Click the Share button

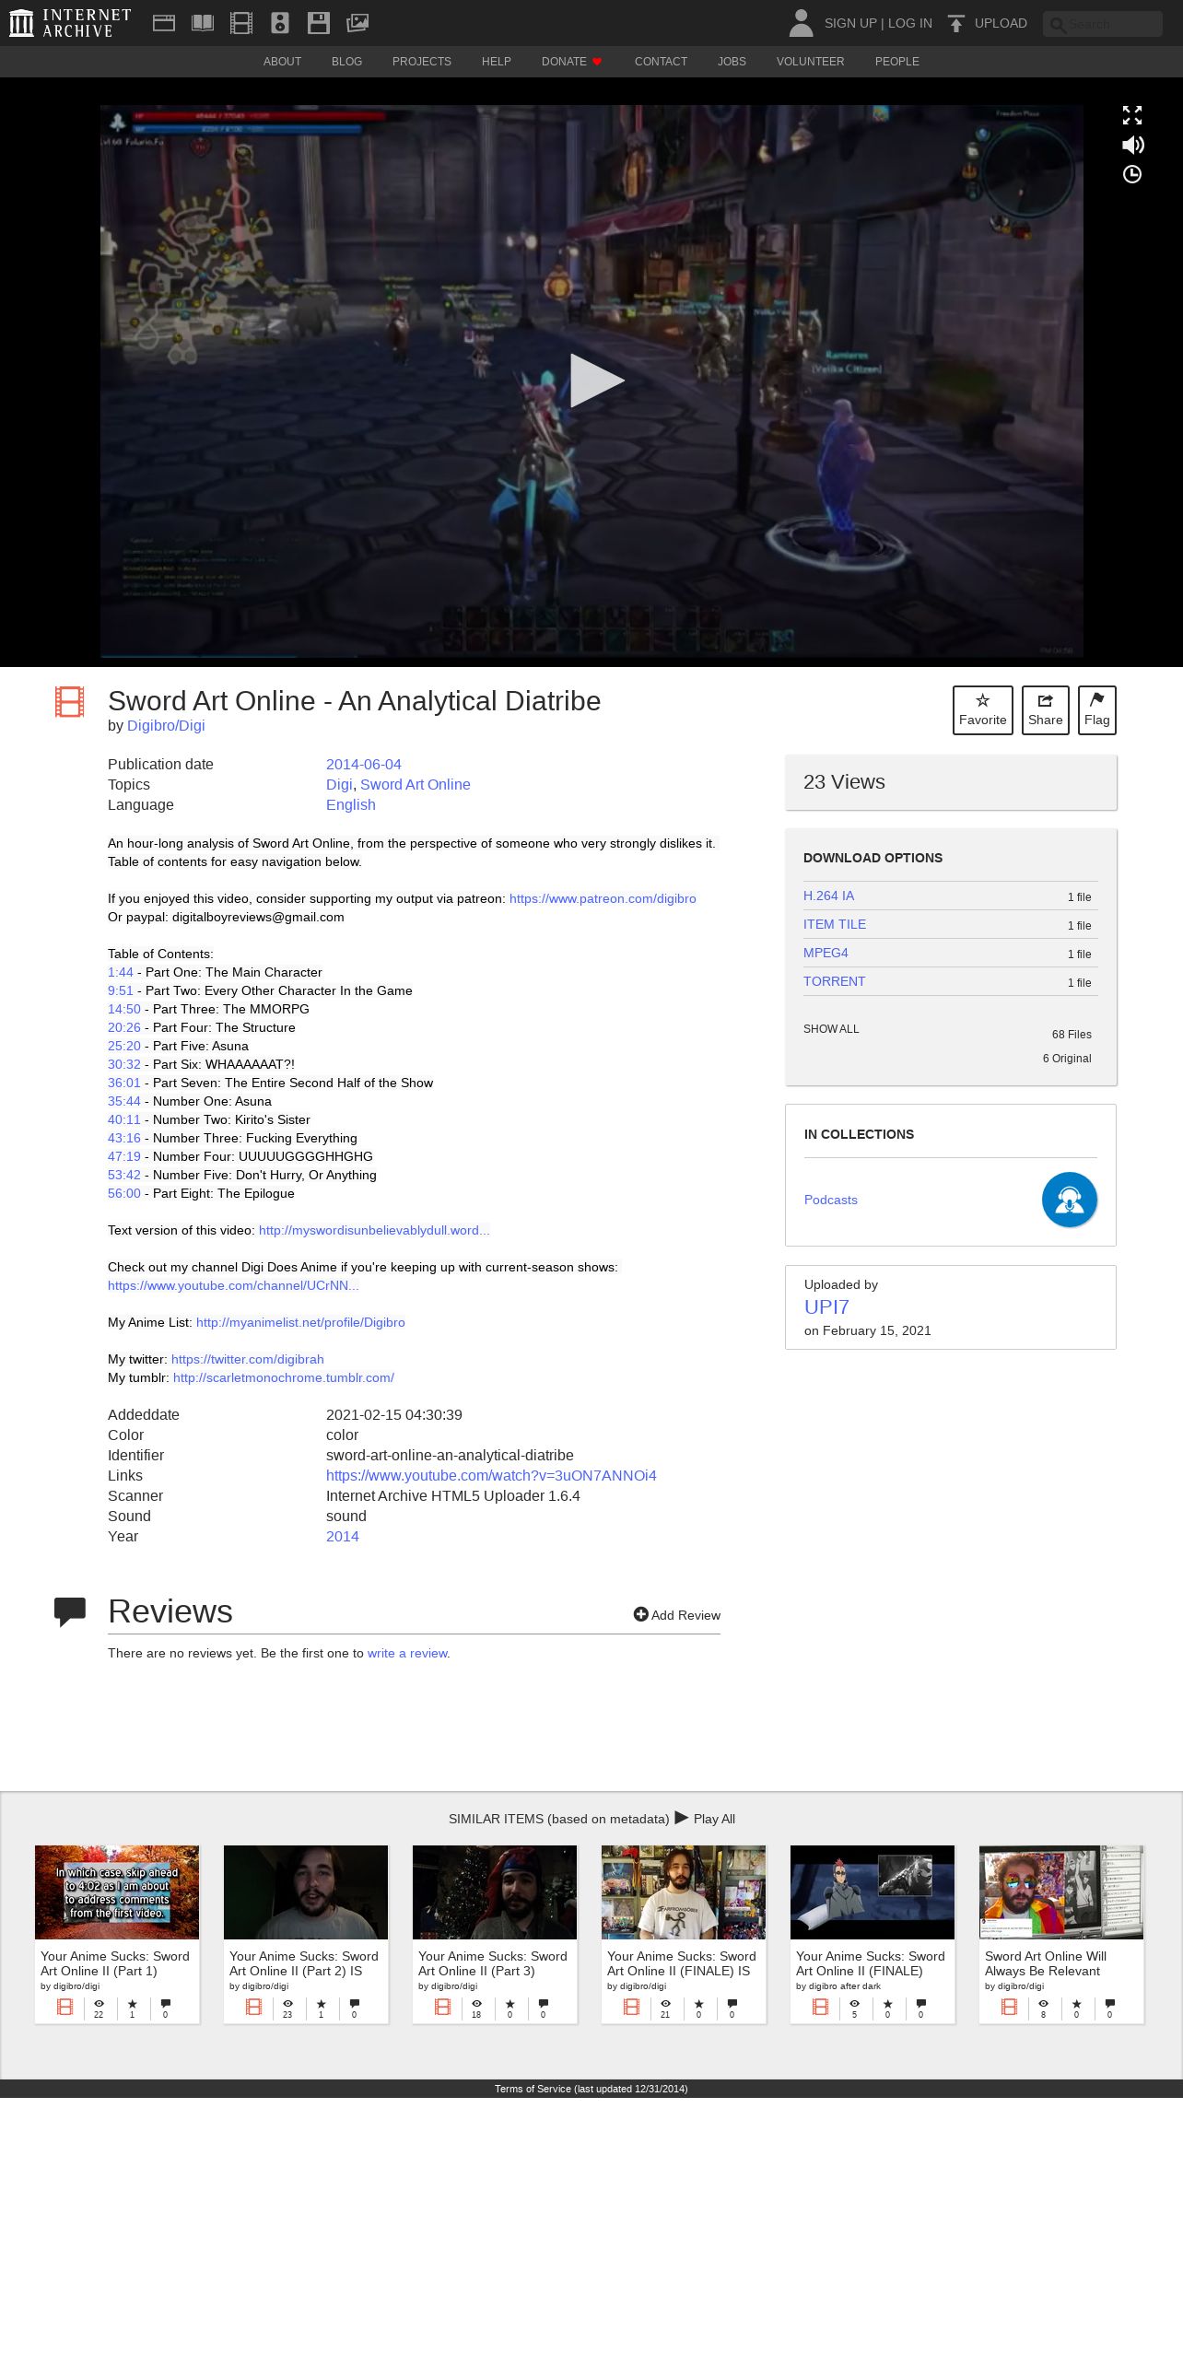pyautogui.click(x=1045, y=710)
